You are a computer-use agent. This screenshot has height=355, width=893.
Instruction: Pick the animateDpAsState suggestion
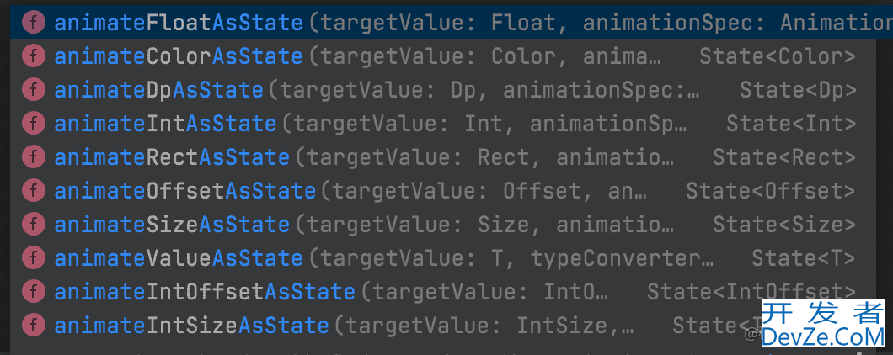(x=159, y=90)
